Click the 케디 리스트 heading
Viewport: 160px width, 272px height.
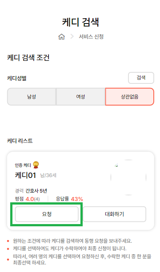pos(20,141)
